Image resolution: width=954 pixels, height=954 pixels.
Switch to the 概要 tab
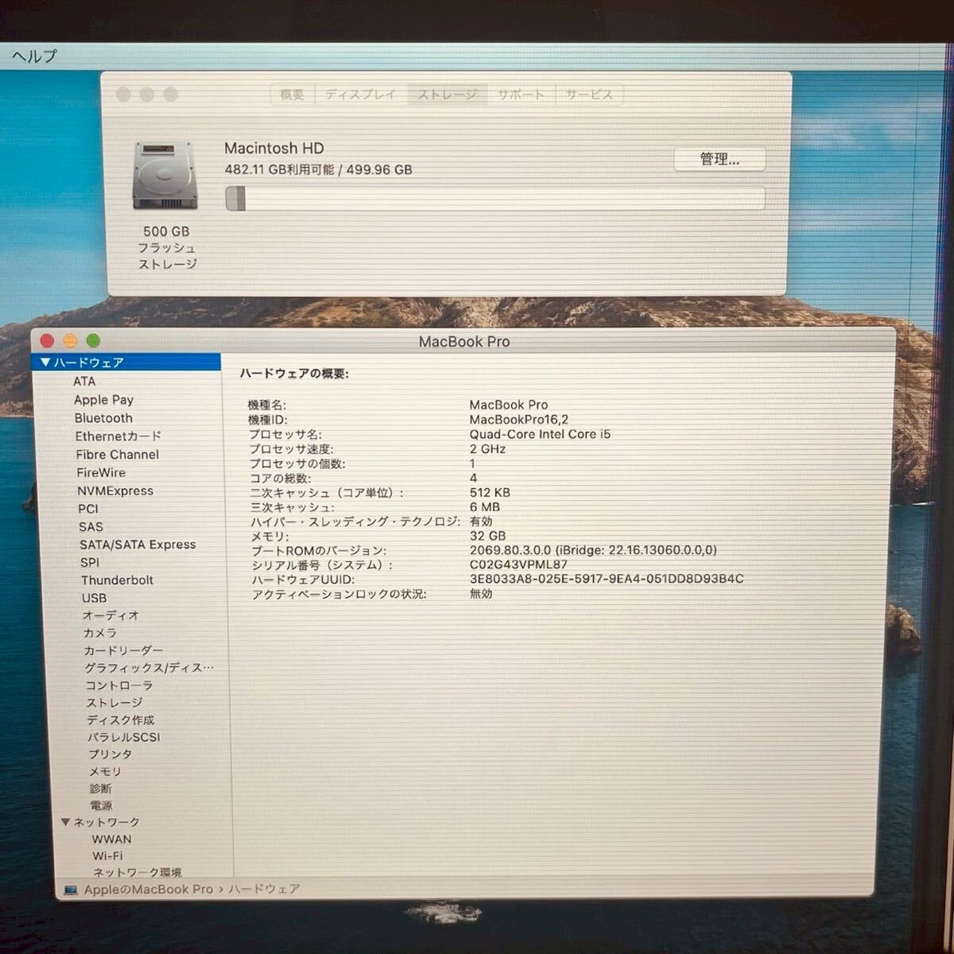coord(292,95)
